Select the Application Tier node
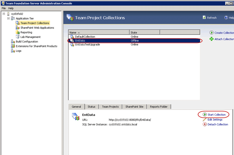 (x=25, y=18)
